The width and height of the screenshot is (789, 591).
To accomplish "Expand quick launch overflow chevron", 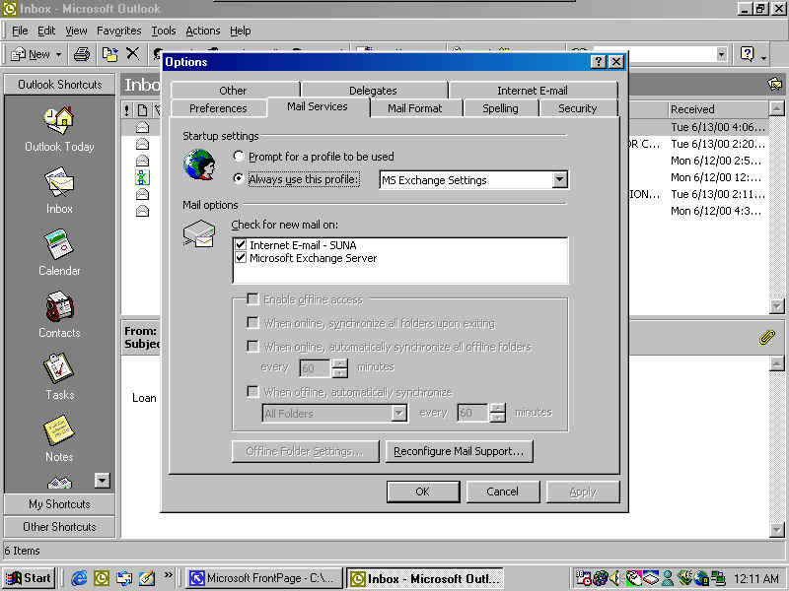I will click(168, 574).
